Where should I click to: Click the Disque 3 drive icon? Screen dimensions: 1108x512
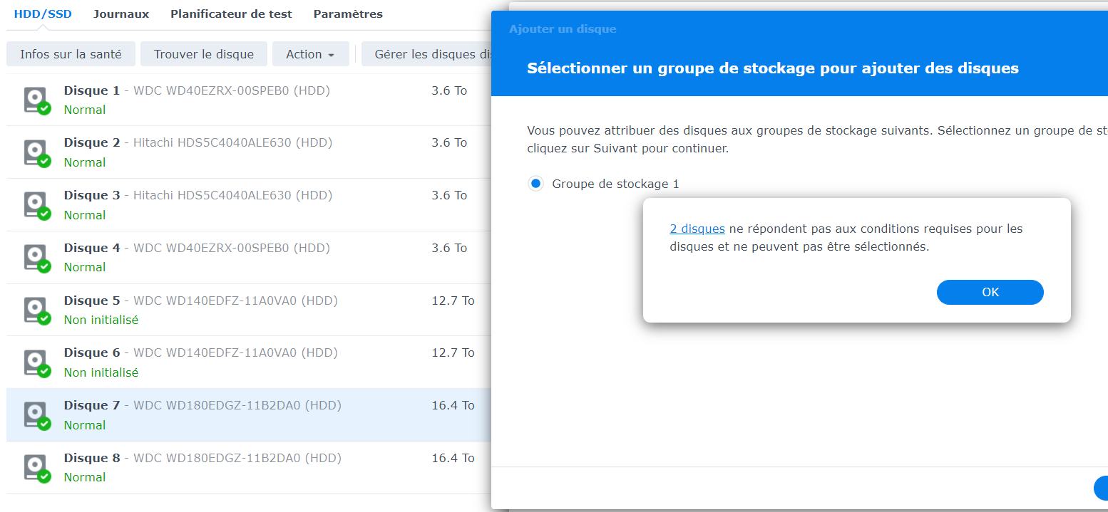tap(36, 205)
